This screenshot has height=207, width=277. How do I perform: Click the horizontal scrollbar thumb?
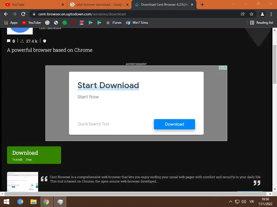[x=136, y=194]
